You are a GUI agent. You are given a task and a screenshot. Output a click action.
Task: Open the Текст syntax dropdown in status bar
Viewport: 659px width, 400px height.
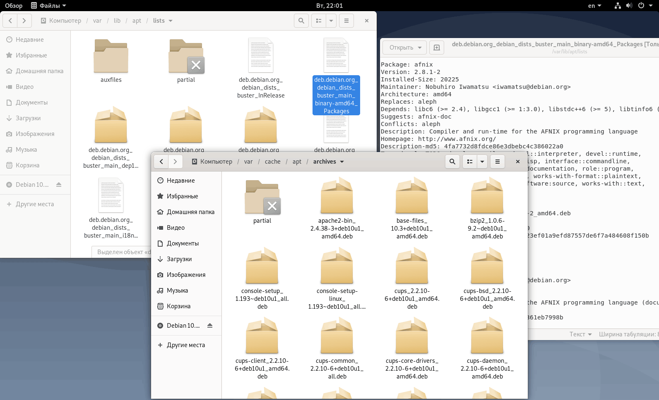tap(580, 334)
